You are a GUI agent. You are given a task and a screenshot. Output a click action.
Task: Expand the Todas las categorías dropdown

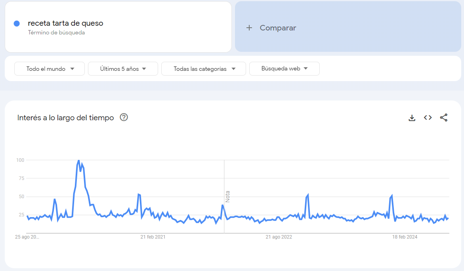204,68
